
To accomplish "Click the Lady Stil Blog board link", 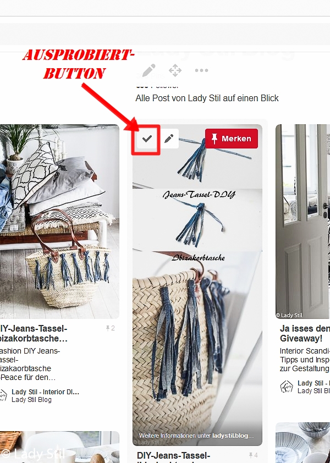I will pos(31,400).
